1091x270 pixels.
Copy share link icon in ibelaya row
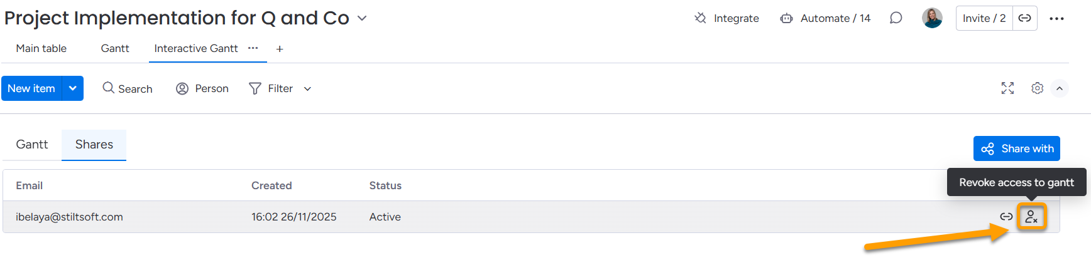(1006, 217)
